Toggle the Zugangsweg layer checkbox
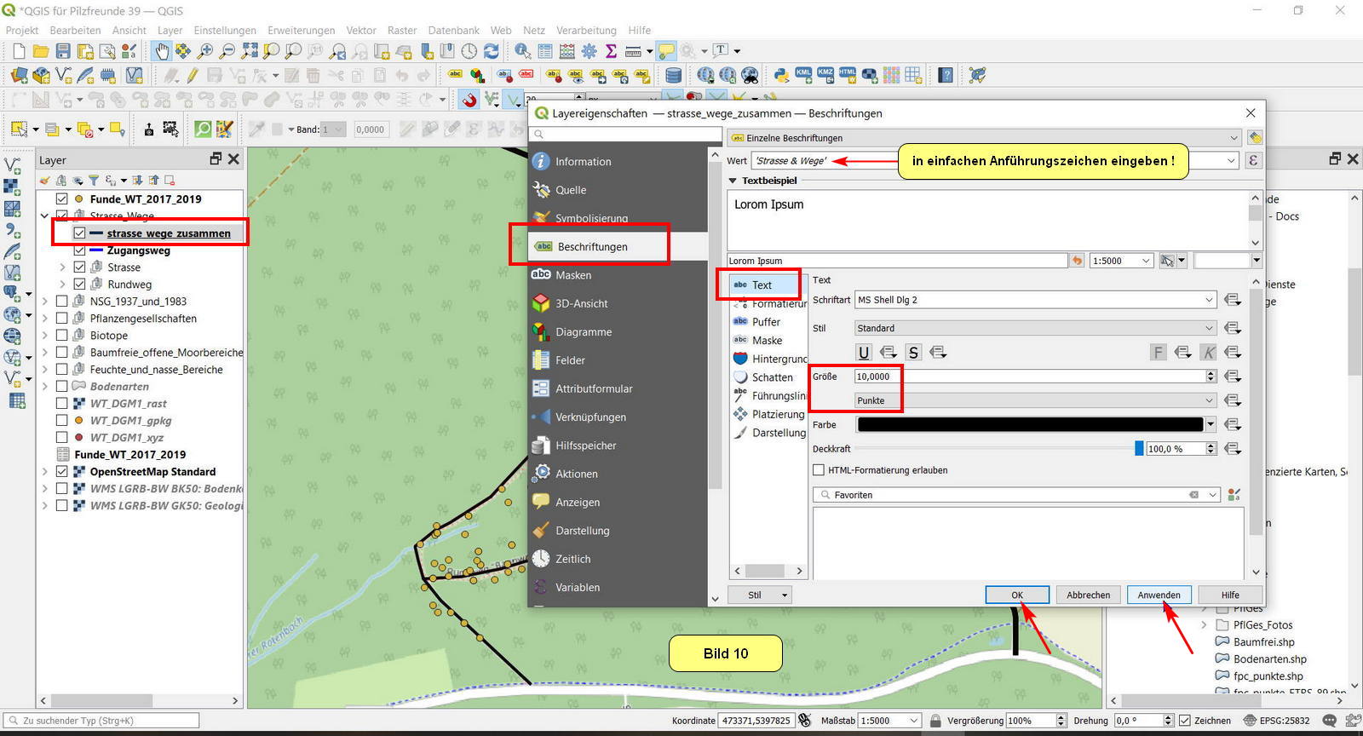This screenshot has width=1363, height=736. pyautogui.click(x=79, y=250)
